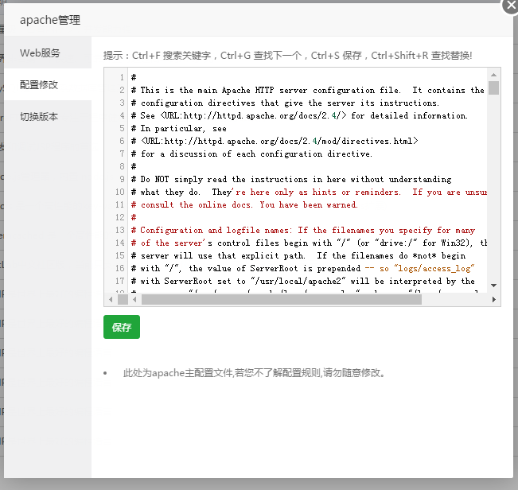
Task: Click line 15 'server will use that explicit path'
Action: click(298, 255)
